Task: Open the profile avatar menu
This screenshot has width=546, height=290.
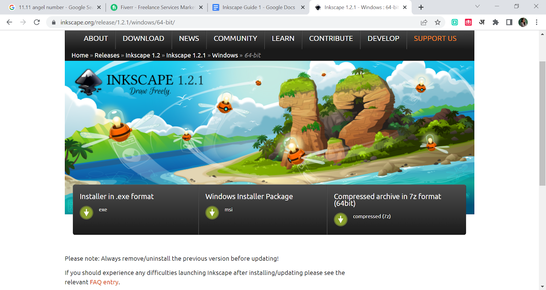Action: point(523,22)
